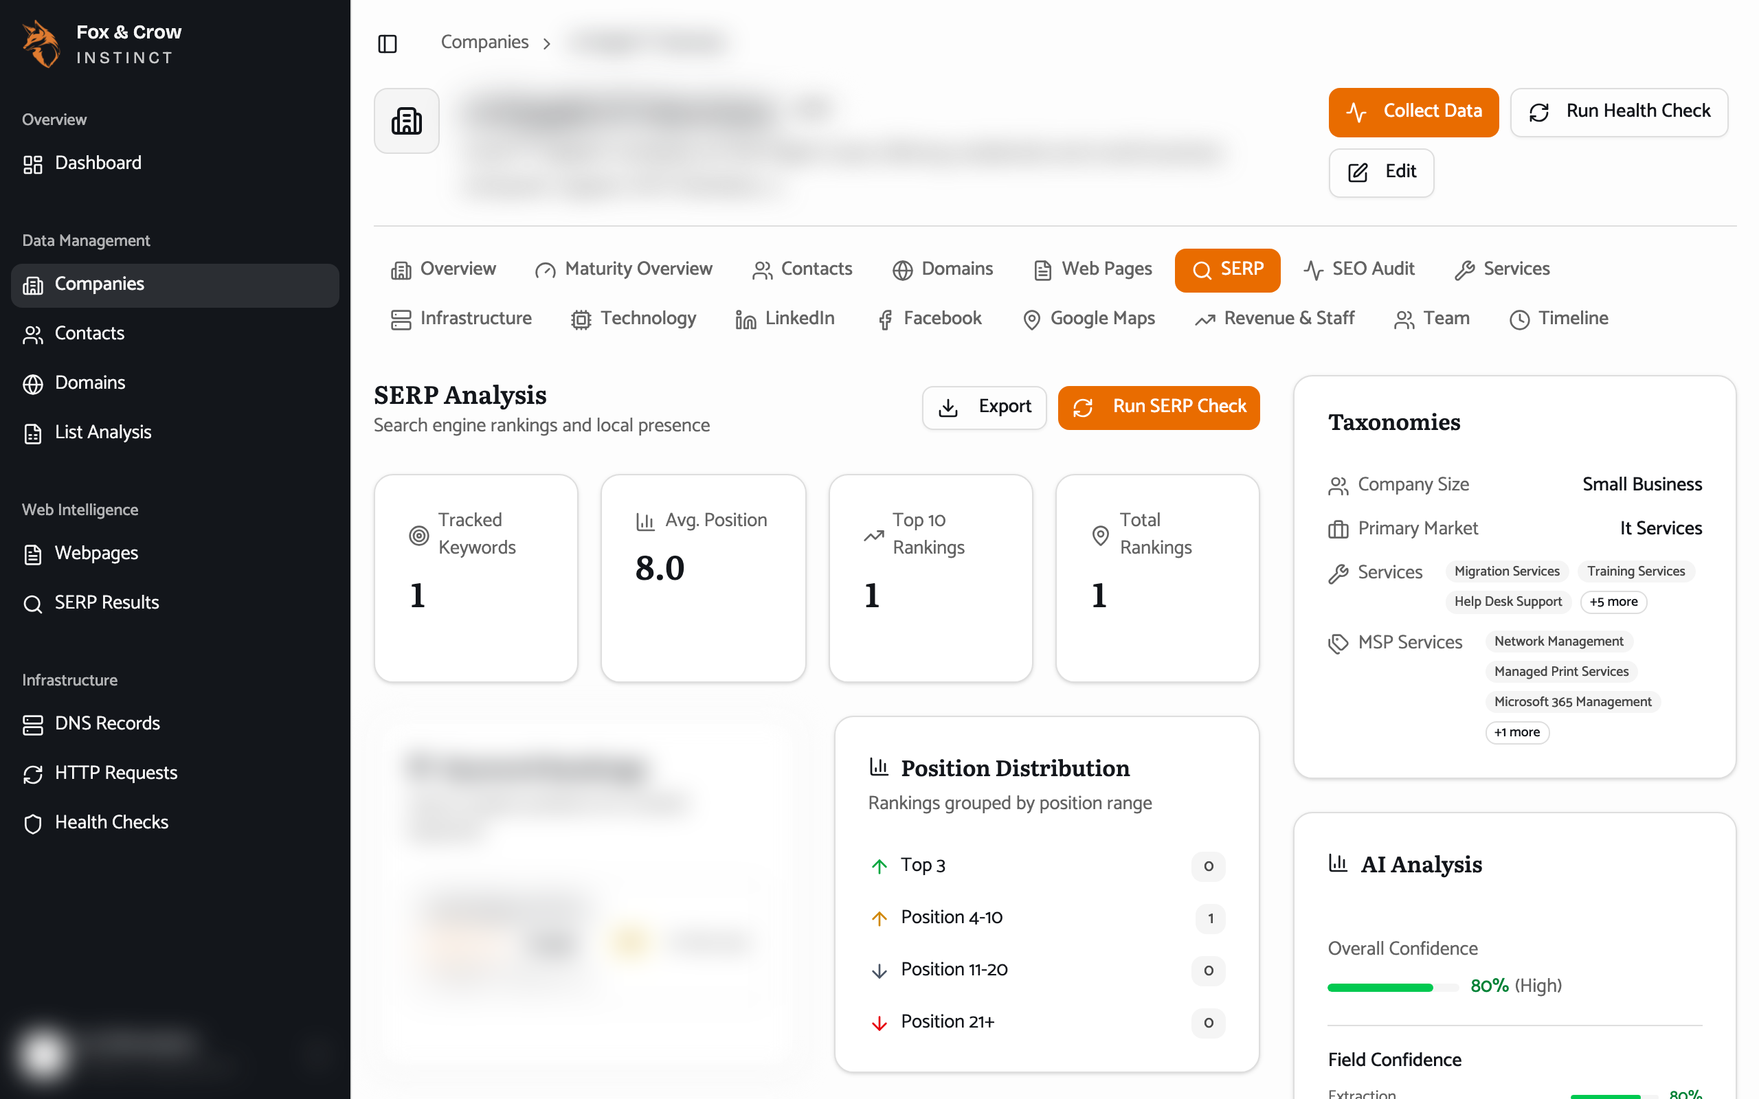Click the orange Position 4-10 arrow icon
This screenshot has width=1759, height=1099.
point(879,919)
